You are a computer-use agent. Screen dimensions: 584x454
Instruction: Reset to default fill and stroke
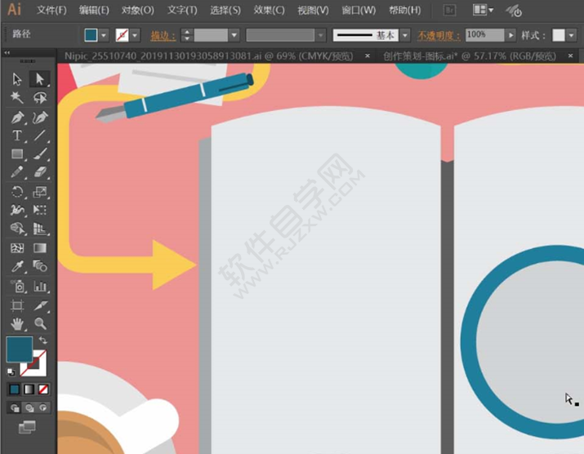coord(11,372)
